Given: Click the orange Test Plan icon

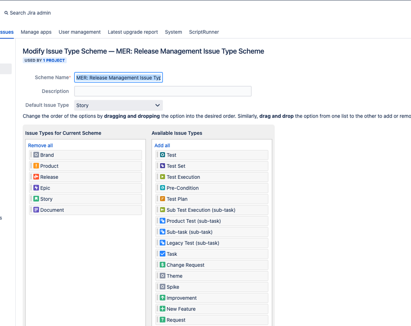Looking at the screenshot, I should 163,199.
